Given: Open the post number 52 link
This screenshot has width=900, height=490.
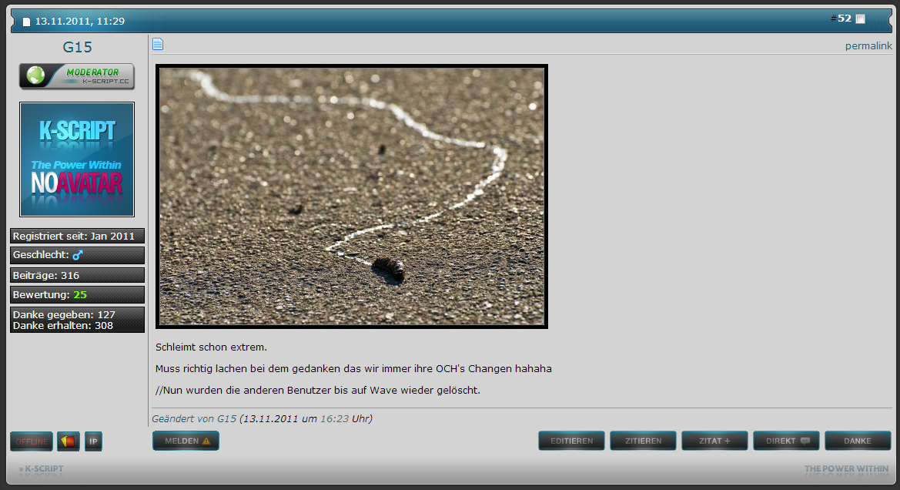Looking at the screenshot, I should click(844, 18).
